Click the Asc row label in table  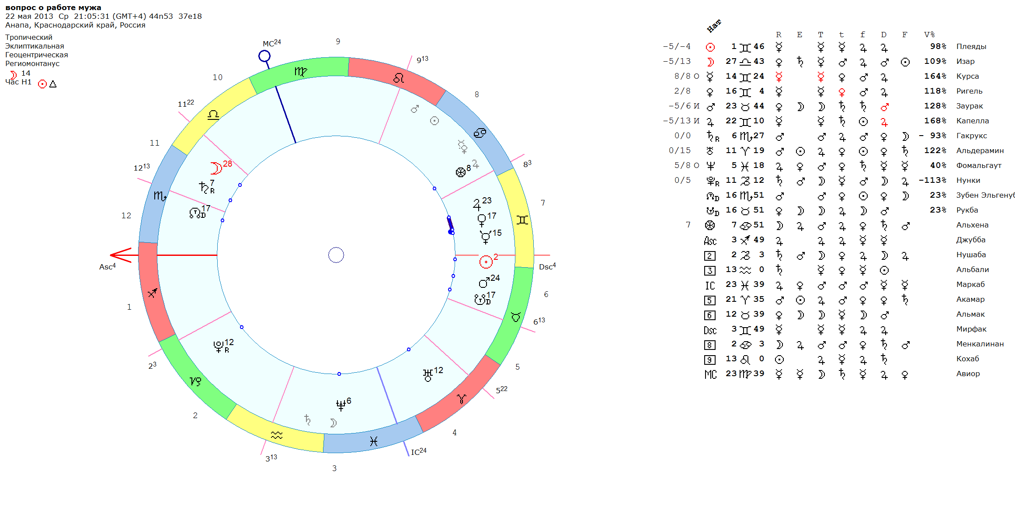click(710, 241)
